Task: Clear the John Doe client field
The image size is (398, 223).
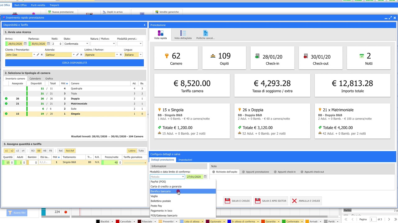Action: pyautogui.click(x=42, y=55)
